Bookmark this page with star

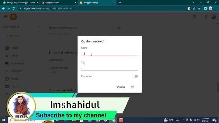click(199, 8)
